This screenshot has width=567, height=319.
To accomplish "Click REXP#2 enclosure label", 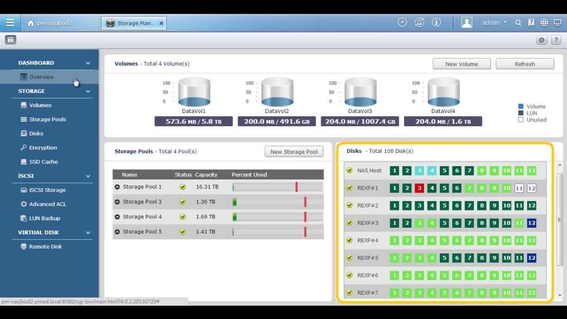I will pyautogui.click(x=368, y=206).
